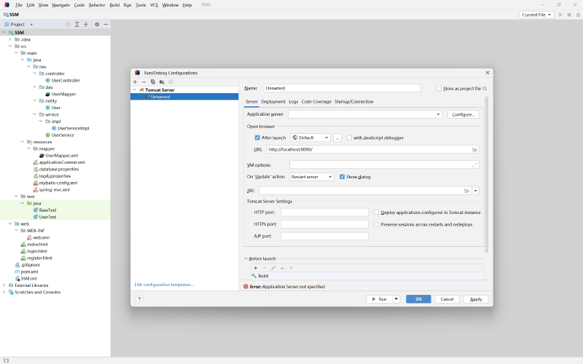The width and height of the screenshot is (583, 364).
Task: Open the VCS menu
Action: pos(154,5)
